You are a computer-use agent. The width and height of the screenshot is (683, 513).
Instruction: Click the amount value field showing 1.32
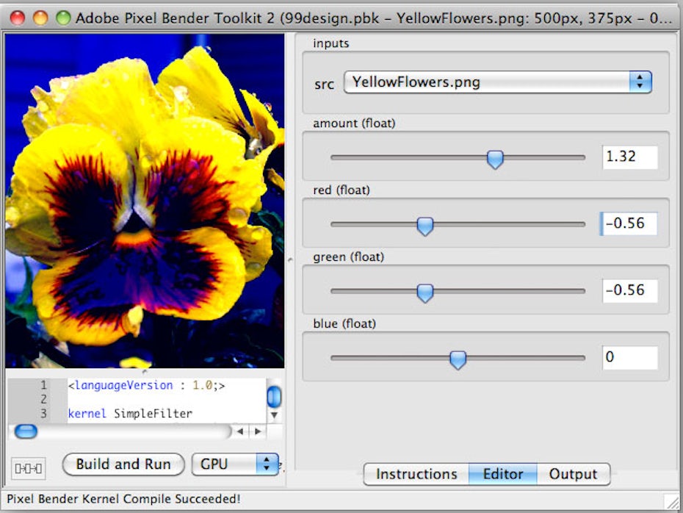(629, 157)
